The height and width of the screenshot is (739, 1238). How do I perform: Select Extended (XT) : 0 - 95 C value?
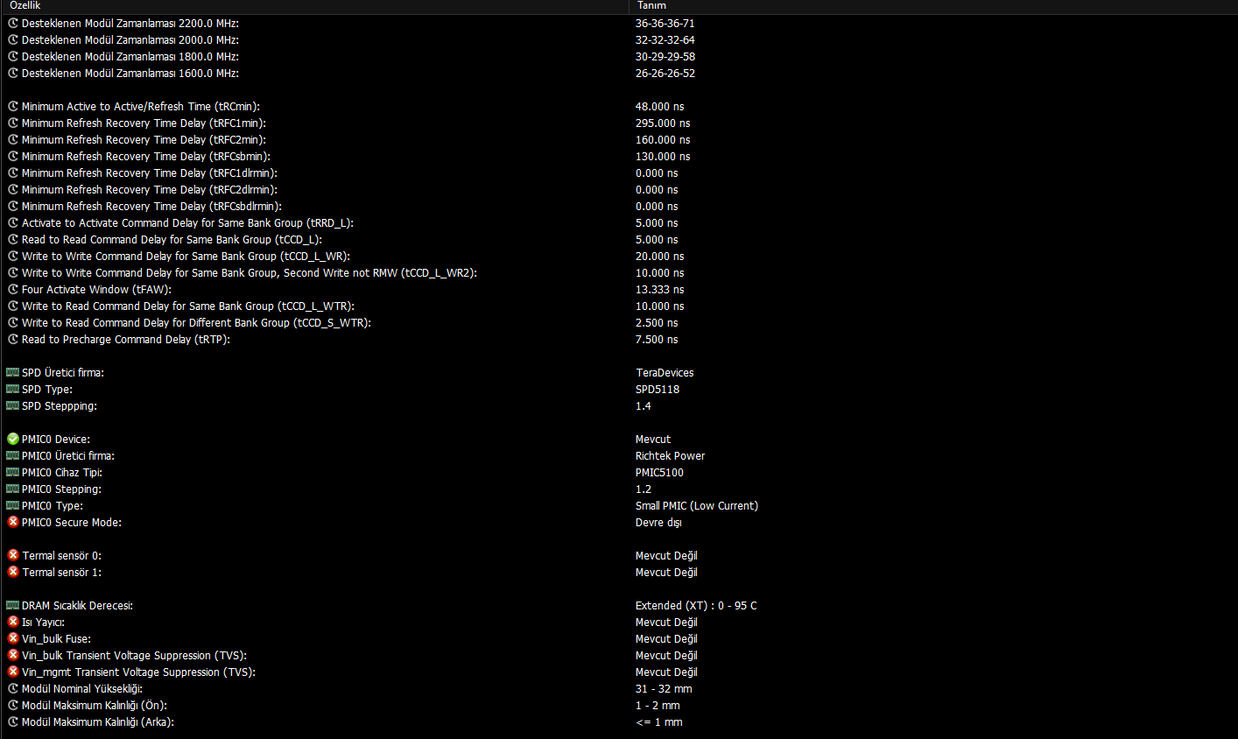[x=696, y=606]
